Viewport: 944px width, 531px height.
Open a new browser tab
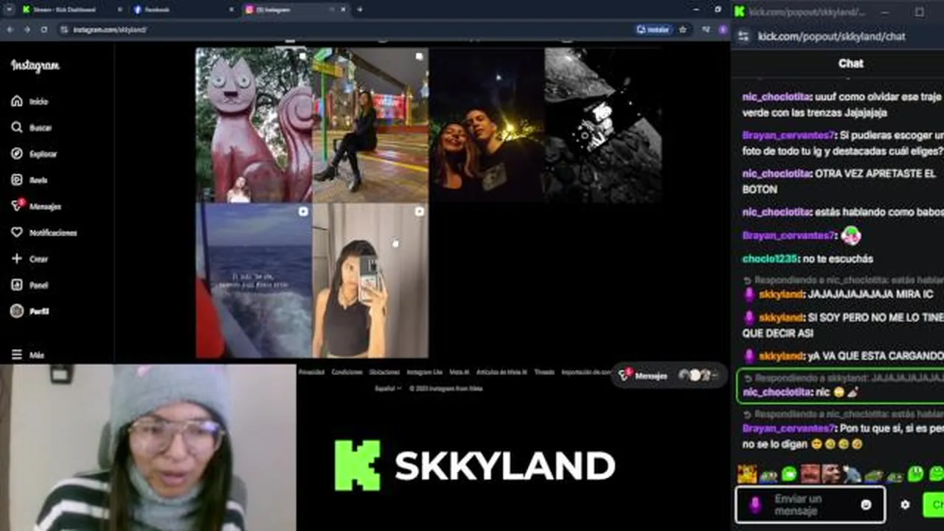[x=360, y=10]
